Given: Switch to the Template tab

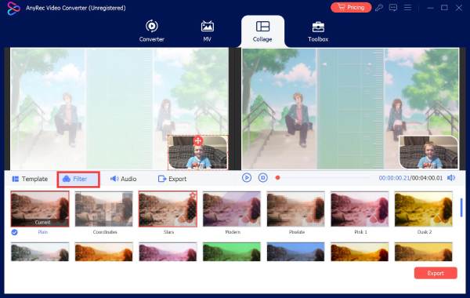Looking at the screenshot, I should pyautogui.click(x=30, y=179).
